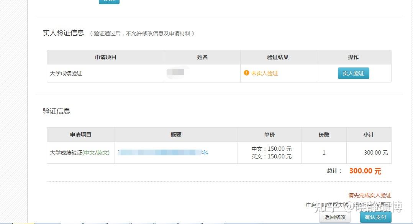The width and height of the screenshot is (413, 224).
Task: Click the 实人验证信息 section heading
Action: tap(64, 33)
